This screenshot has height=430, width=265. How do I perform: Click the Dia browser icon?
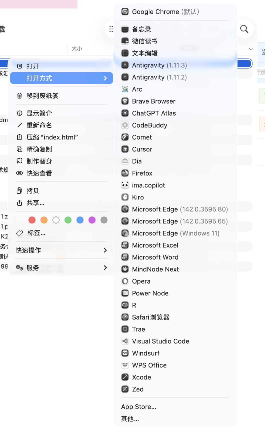(x=125, y=161)
